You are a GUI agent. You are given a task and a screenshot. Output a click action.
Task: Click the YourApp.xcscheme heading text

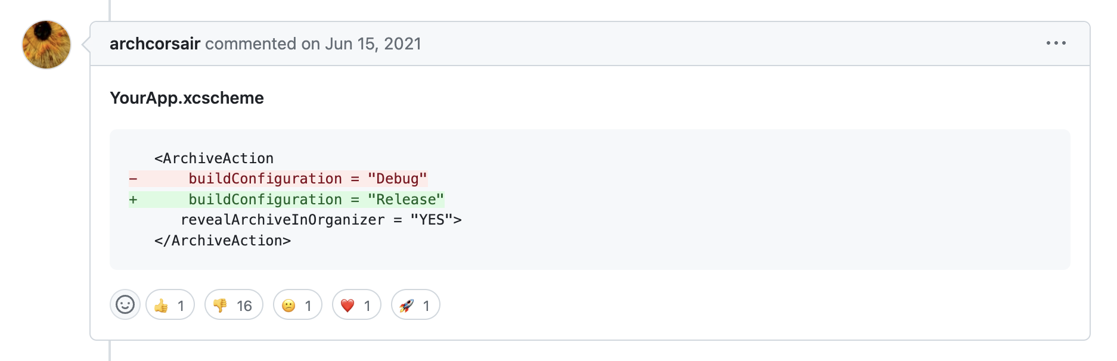[x=187, y=98]
